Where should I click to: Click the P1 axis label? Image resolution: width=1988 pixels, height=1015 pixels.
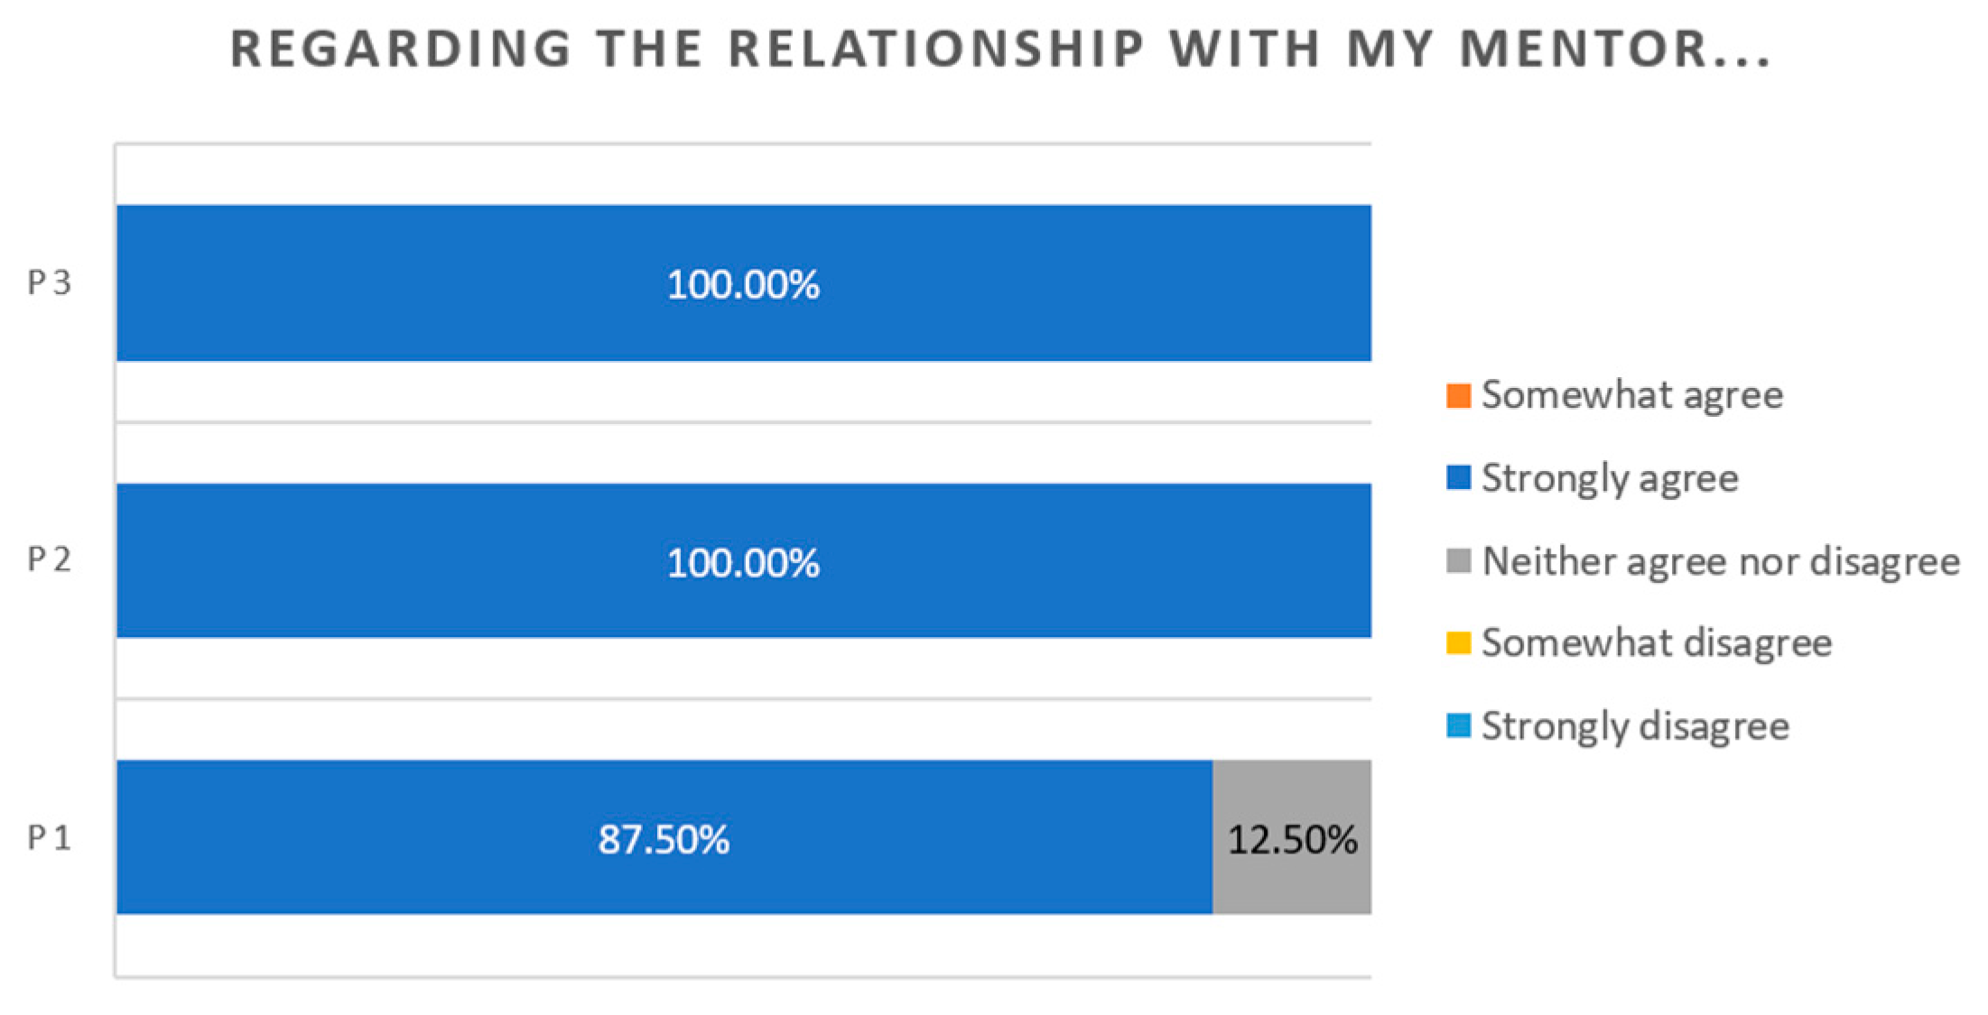(x=49, y=838)
